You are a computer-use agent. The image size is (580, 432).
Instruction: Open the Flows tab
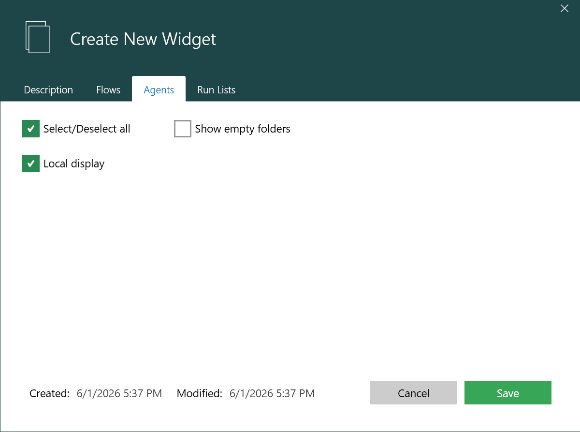(x=108, y=90)
